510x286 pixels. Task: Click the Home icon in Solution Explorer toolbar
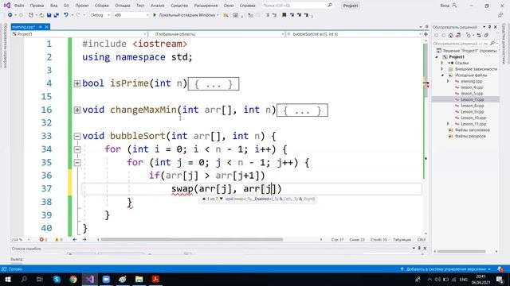click(x=450, y=35)
